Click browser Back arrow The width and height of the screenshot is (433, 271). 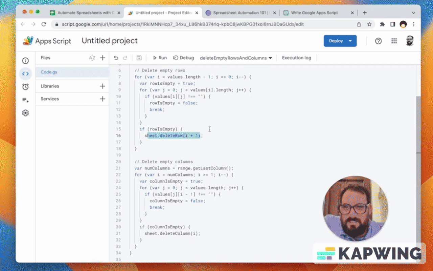pos(23,24)
